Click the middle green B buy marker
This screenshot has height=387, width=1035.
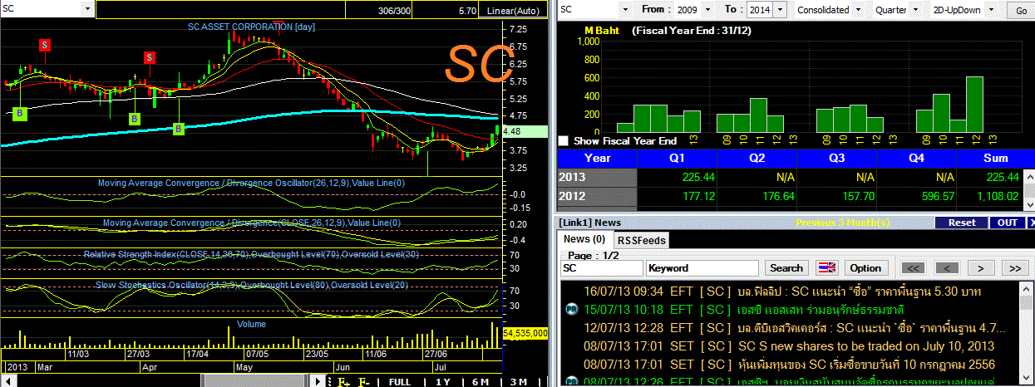[x=134, y=120]
